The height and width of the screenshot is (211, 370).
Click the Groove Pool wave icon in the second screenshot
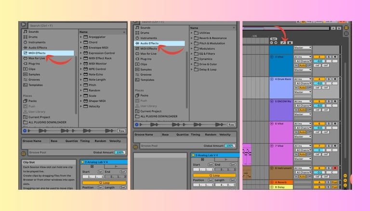(135, 147)
